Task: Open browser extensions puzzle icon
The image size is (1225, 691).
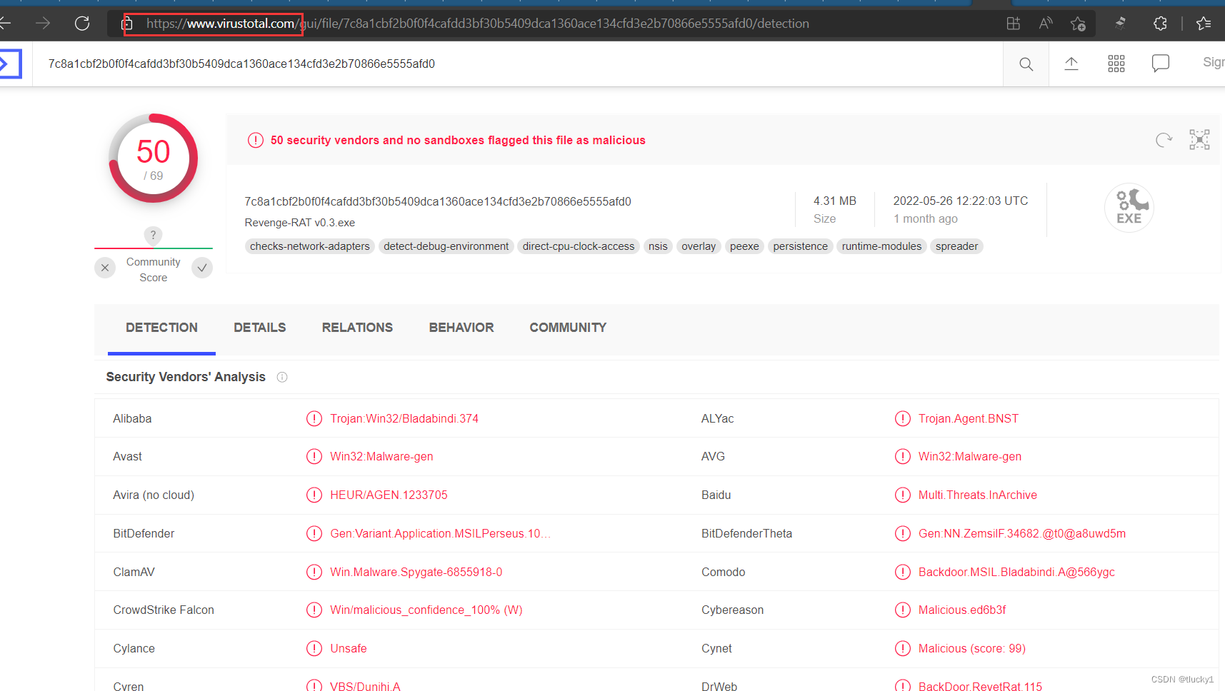Action: click(1160, 24)
